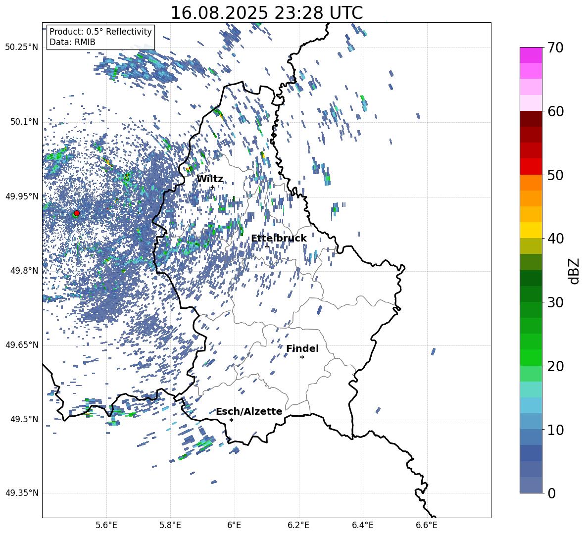Click the colorbar tick label 40
The image size is (586, 535).
(x=556, y=239)
